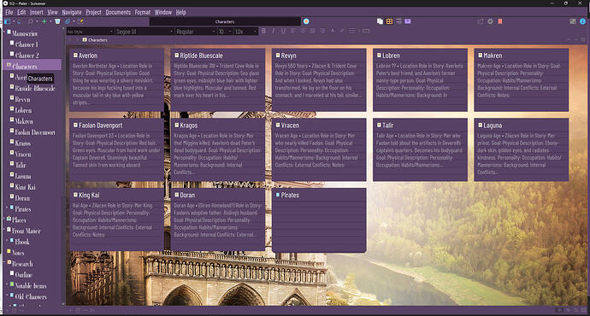Open the font size 10 dropdown

pyautogui.click(x=225, y=32)
